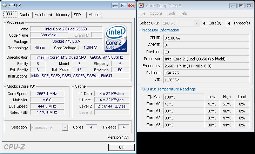Click the Multiplier value 'x 6.0'
255x154 pixels.
pos(47,100)
